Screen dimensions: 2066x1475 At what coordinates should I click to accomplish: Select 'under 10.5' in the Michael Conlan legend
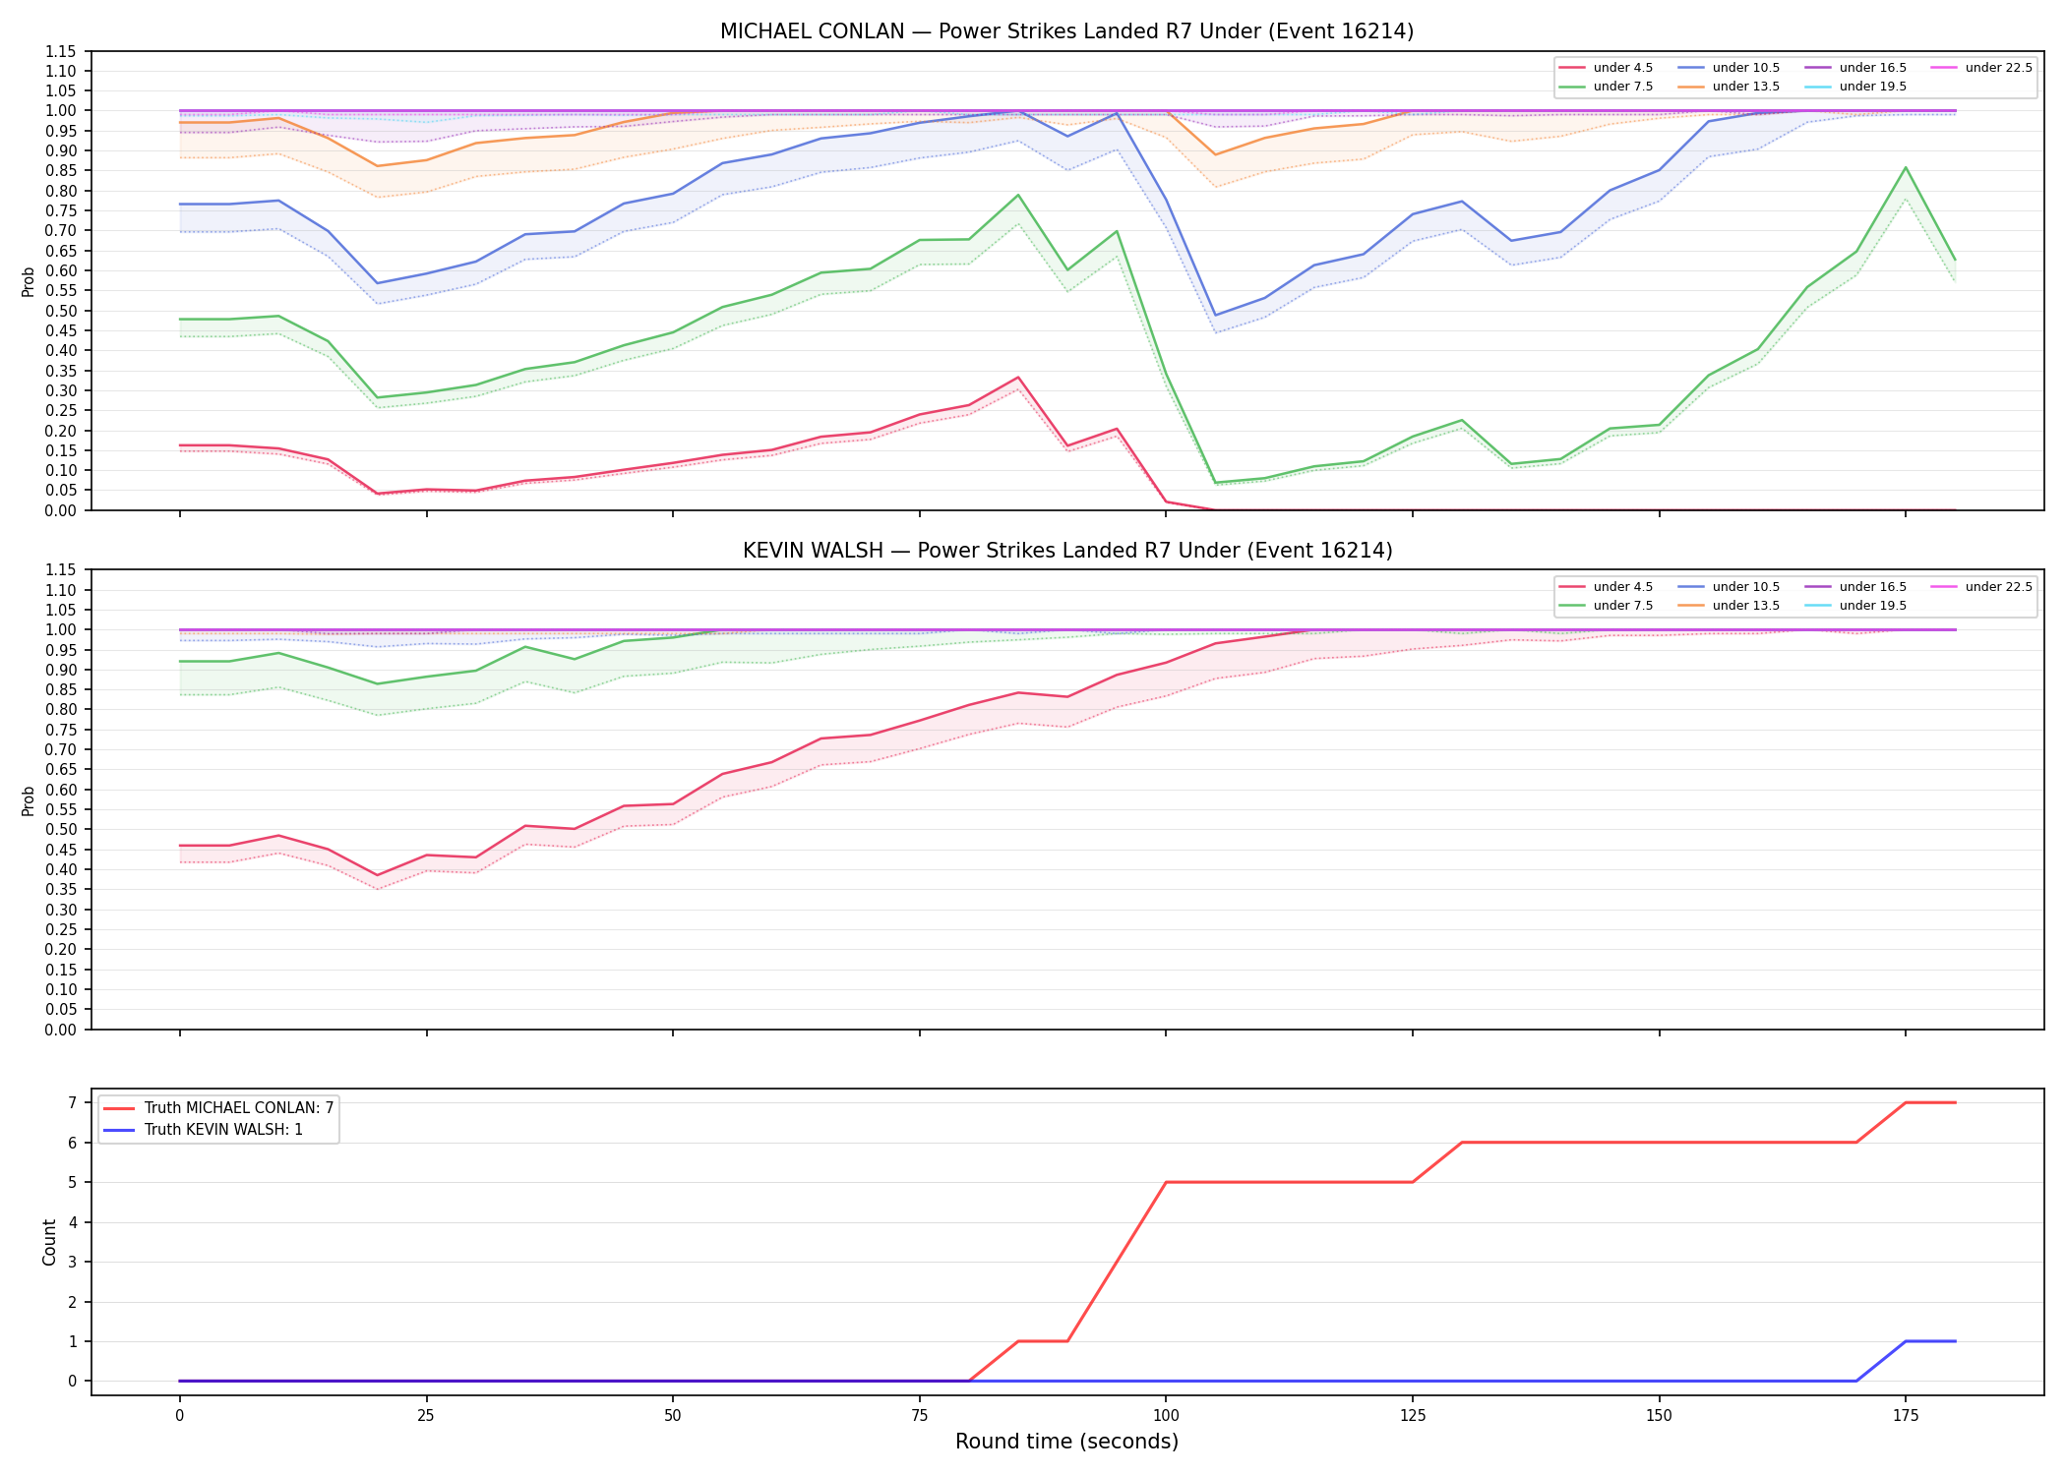[x=1730, y=68]
